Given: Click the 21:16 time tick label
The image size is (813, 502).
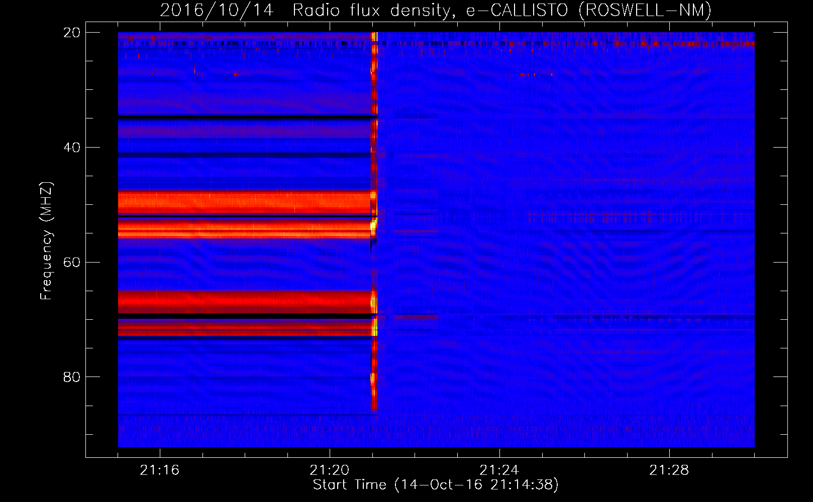Looking at the screenshot, I should (159, 470).
